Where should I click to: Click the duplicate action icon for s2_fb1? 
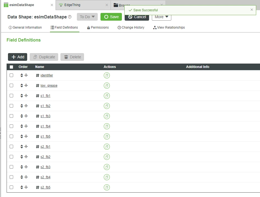point(107,147)
